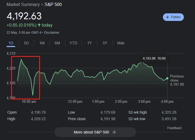
Task: Click the S&P 500 breadcrumb title
Action: point(53,5)
